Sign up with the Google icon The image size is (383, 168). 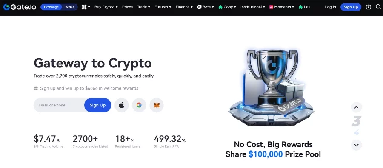(139, 105)
